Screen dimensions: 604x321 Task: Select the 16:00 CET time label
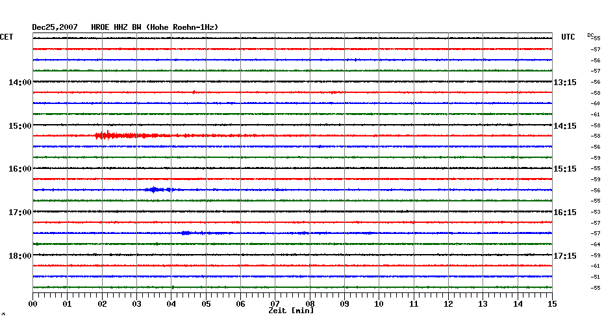point(20,169)
